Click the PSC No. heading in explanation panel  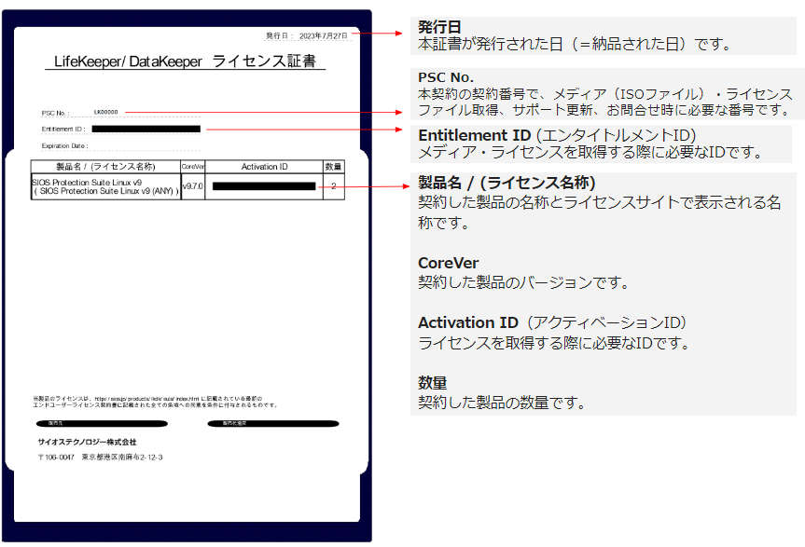[x=446, y=76]
